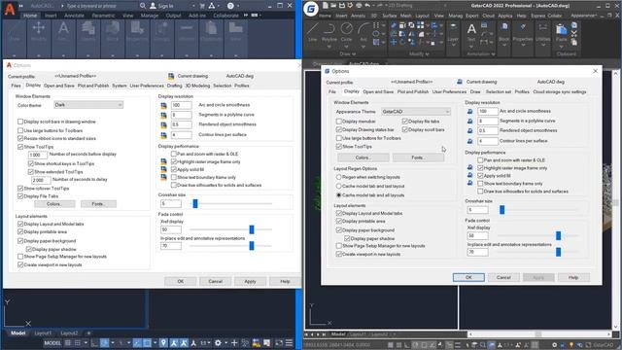
Task: Click Apply in the AutoCAD Options dialog
Action: click(x=250, y=281)
